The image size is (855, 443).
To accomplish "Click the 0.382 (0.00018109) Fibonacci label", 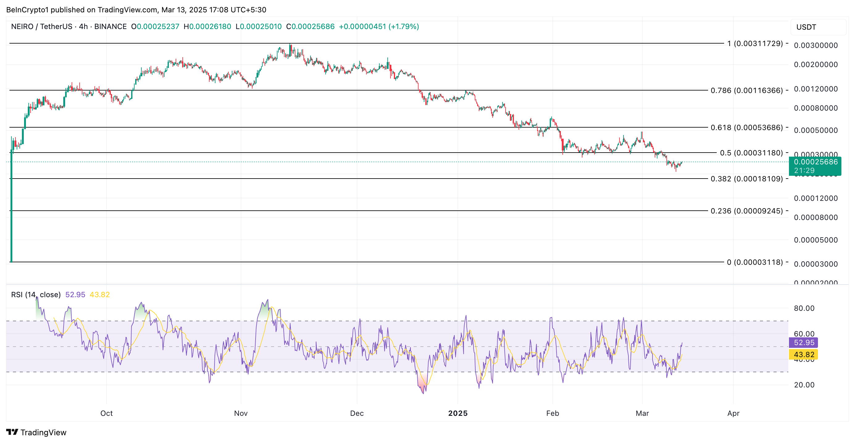I will coord(746,179).
